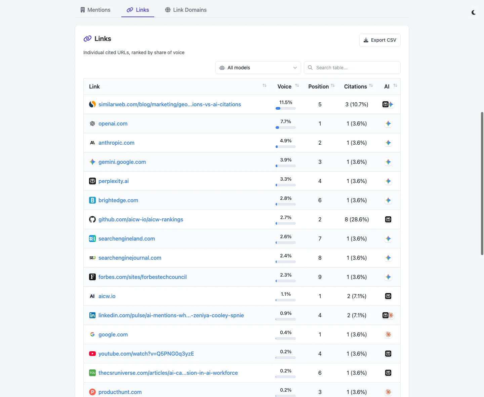Click the page vertical scrollbar
The height and width of the screenshot is (397, 484).
tap(482, 183)
